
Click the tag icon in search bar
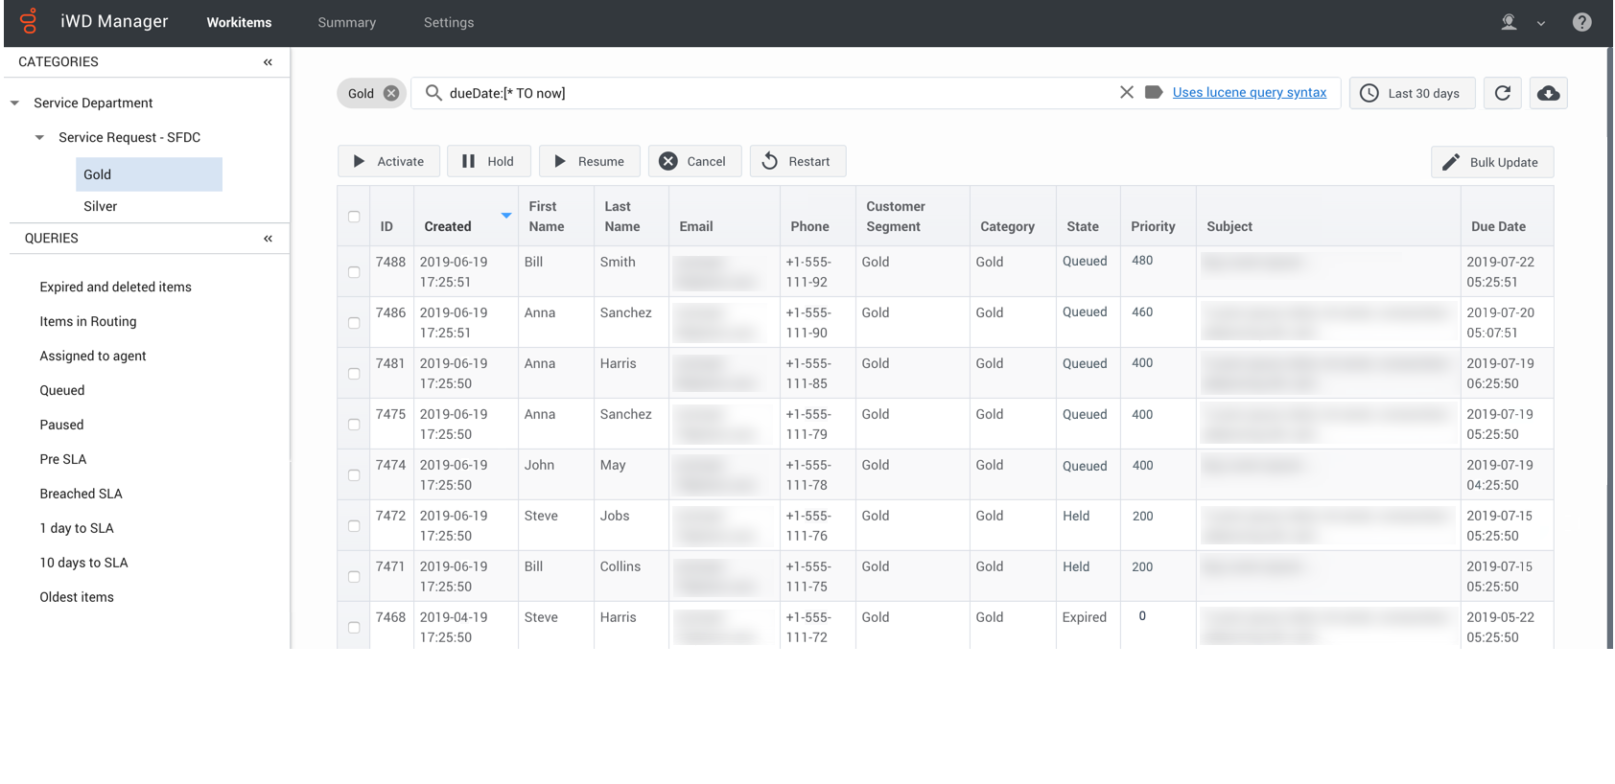coord(1154,92)
